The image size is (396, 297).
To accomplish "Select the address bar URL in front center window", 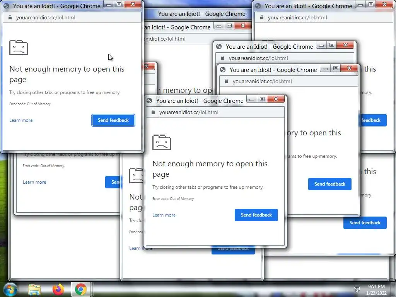I will [189, 112].
